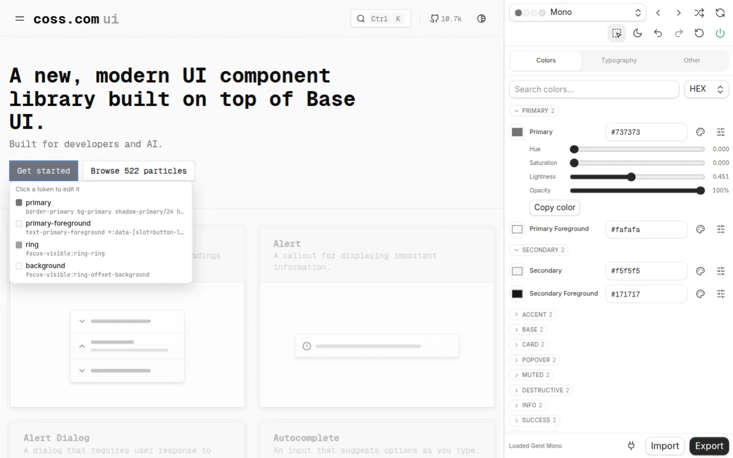
Task: Click the plug icon beside Import
Action: pyautogui.click(x=632, y=446)
